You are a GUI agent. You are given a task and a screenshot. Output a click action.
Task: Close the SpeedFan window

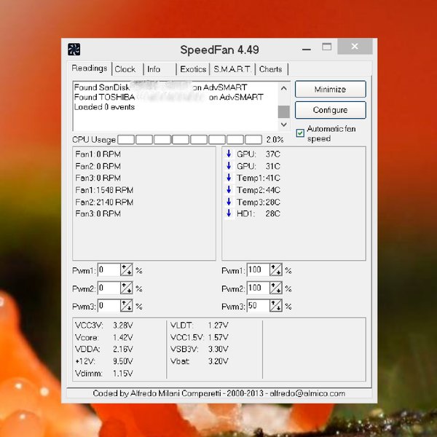click(355, 47)
